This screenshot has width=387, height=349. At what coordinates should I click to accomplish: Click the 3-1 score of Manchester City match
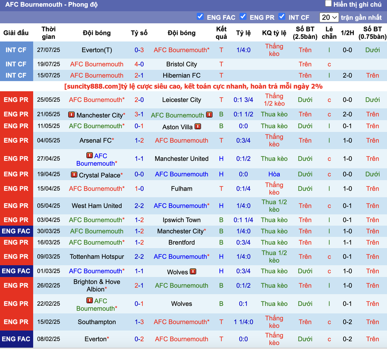139,114
